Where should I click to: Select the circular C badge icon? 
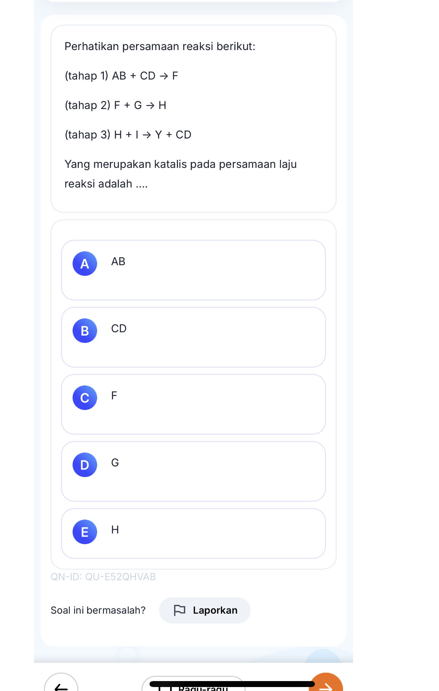click(x=84, y=398)
